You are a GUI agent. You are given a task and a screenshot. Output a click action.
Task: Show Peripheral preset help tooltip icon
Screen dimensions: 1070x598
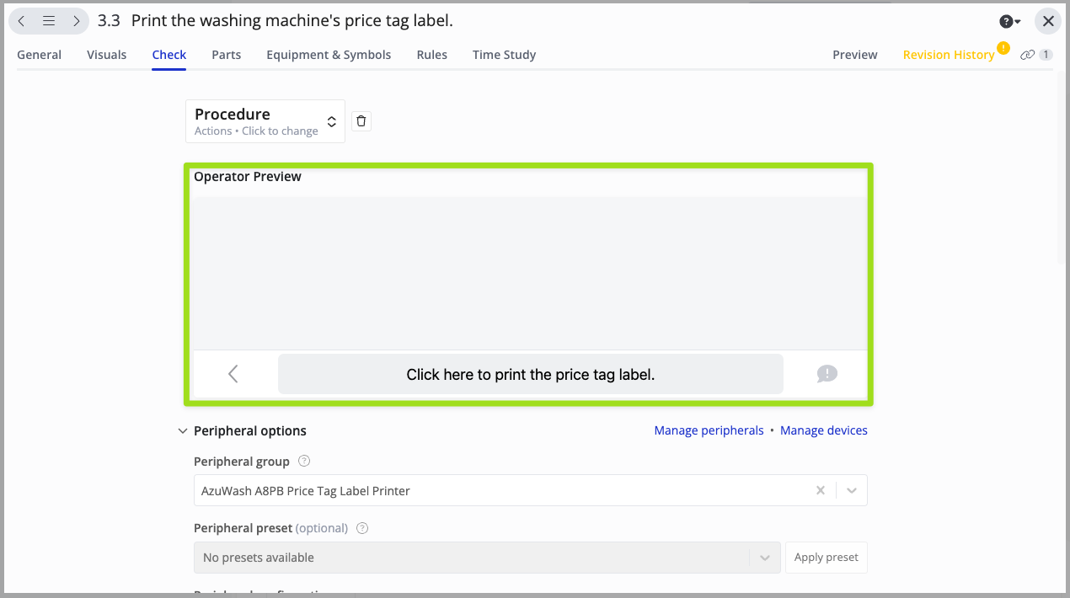(362, 528)
